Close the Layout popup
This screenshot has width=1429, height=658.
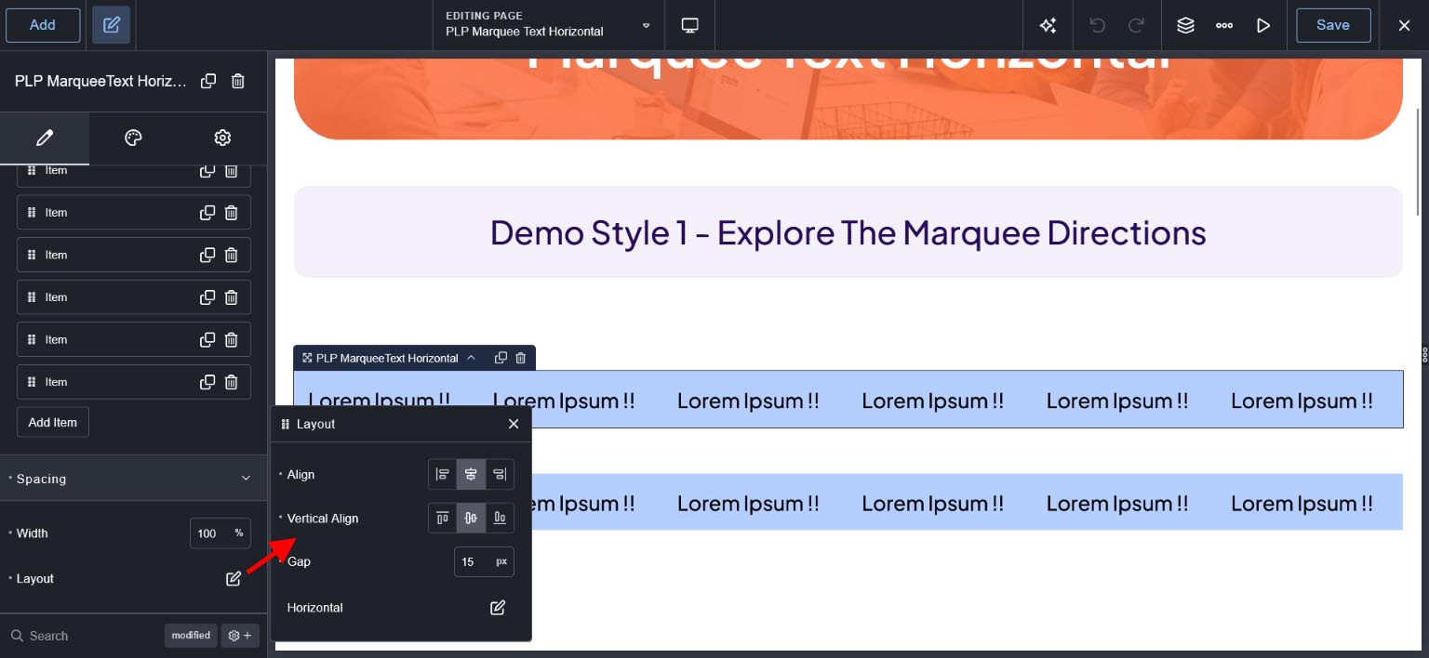[514, 424]
